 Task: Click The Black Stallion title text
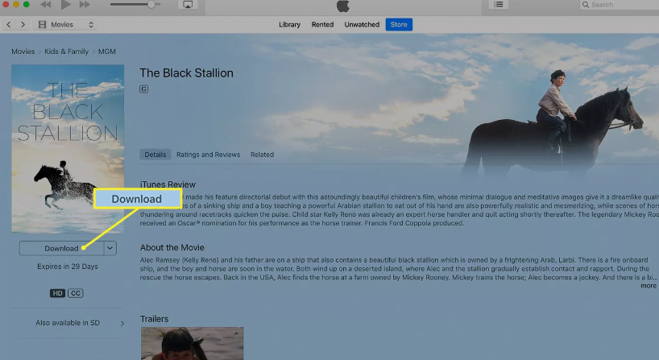click(187, 73)
